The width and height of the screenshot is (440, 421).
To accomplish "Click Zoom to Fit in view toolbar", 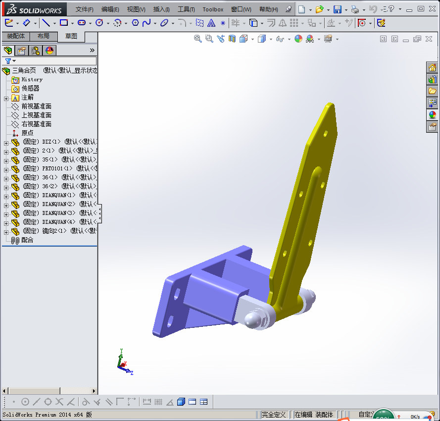I will click(198, 39).
